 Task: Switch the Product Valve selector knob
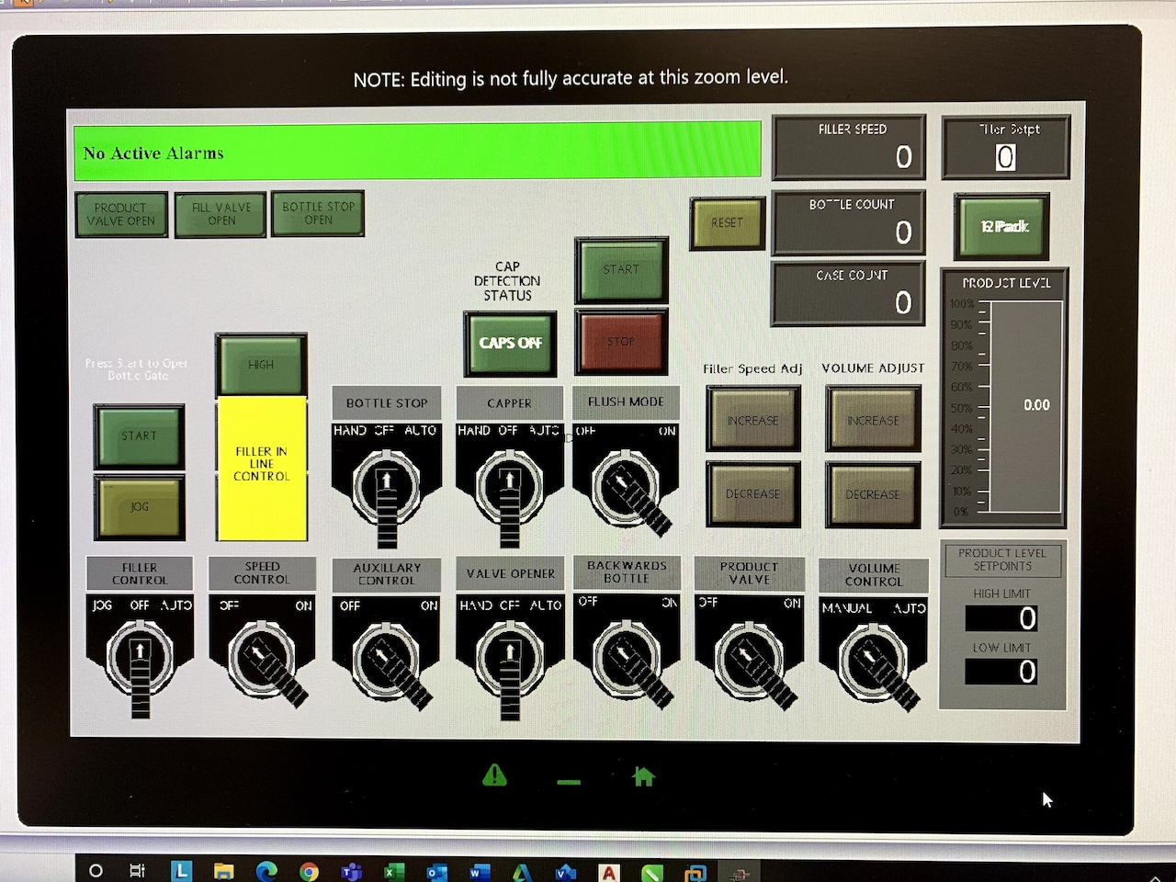(749, 657)
